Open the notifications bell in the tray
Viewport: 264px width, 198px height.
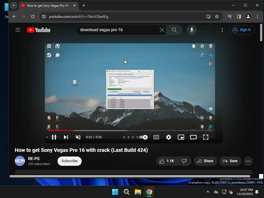[257, 192]
